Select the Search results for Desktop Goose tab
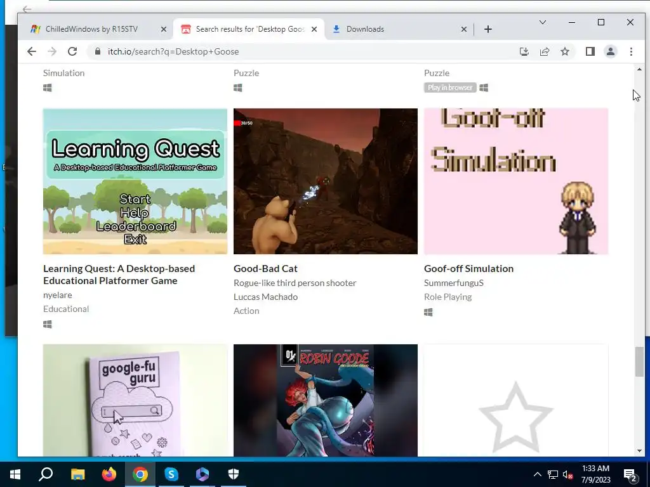This screenshot has width=650, height=487. pos(249,29)
